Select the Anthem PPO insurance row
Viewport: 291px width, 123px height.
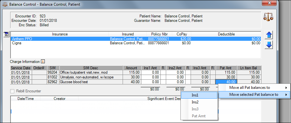click(x=136, y=39)
